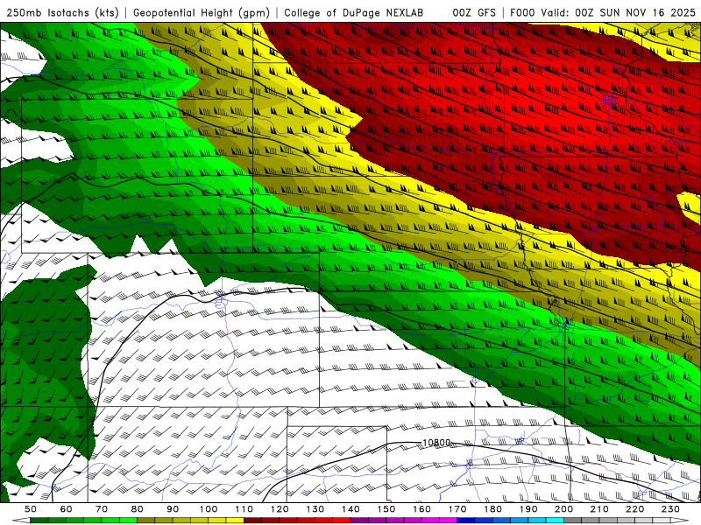Click the '250mb Isotachs (kts)' title text
This screenshot has height=525, width=701.
[62, 13]
